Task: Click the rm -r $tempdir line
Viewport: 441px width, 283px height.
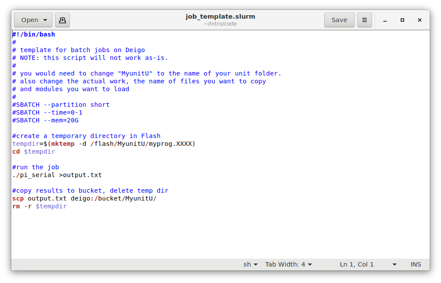Action: click(x=39, y=206)
